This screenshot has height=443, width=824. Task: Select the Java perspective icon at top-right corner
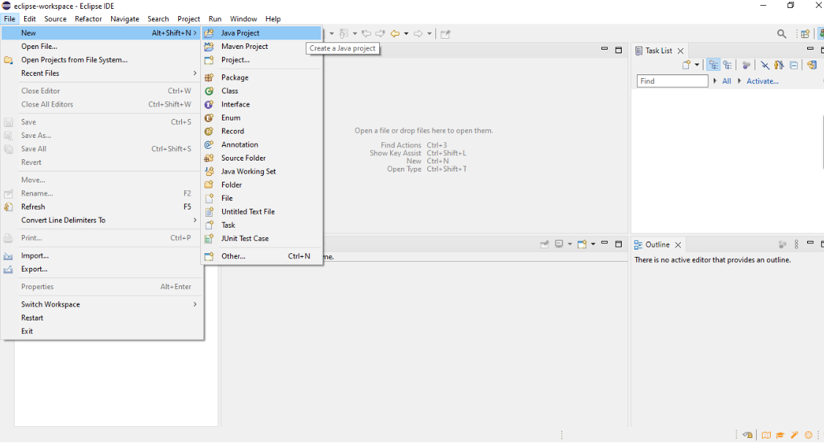click(821, 34)
